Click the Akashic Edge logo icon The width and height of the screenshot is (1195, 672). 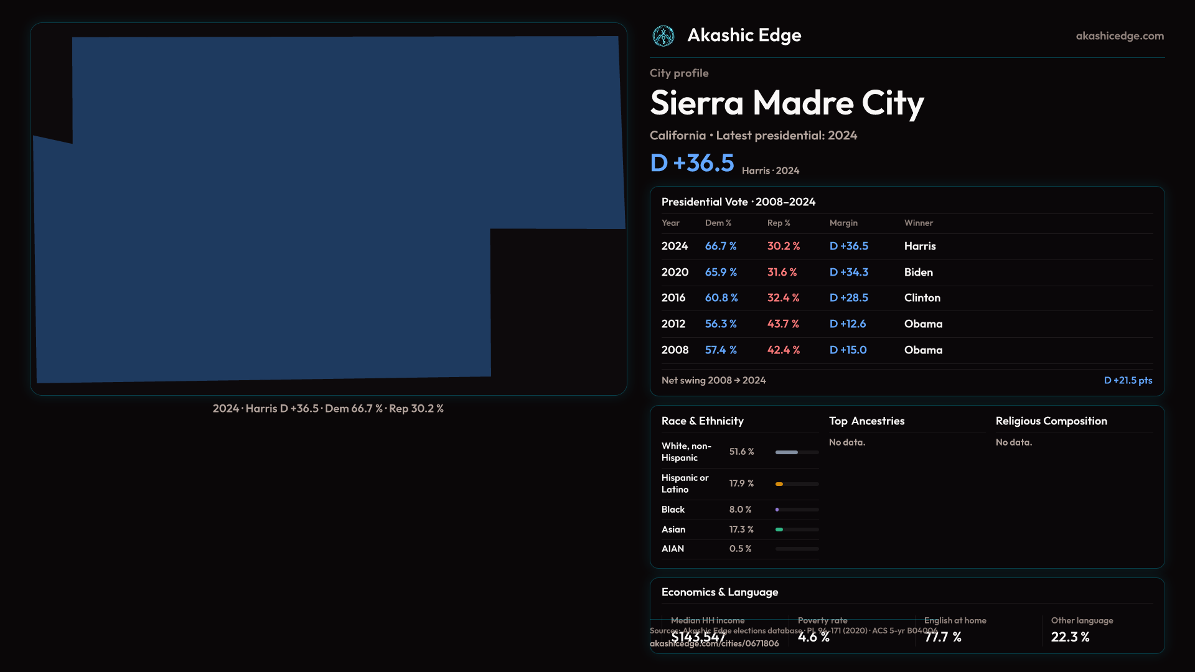click(x=663, y=36)
